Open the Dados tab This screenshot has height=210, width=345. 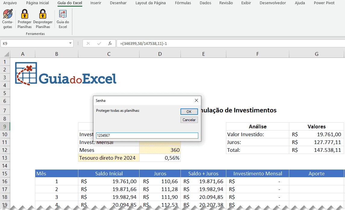pyautogui.click(x=205, y=3)
